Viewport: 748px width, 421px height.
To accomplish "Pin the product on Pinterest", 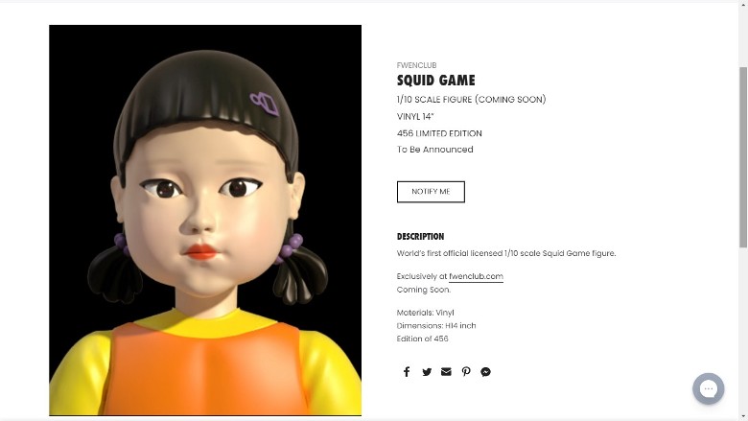I will coord(466,372).
